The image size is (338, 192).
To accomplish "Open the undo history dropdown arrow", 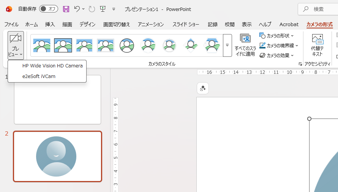I will [x=84, y=9].
